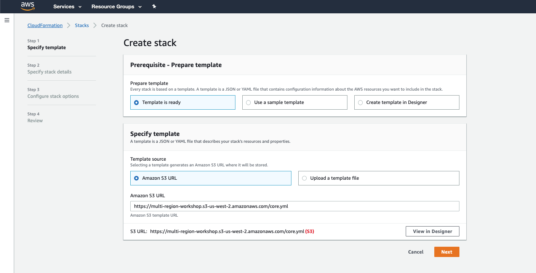This screenshot has height=273, width=536.
Task: Select the 'Use a sample template' radio option
Action: pyautogui.click(x=295, y=102)
